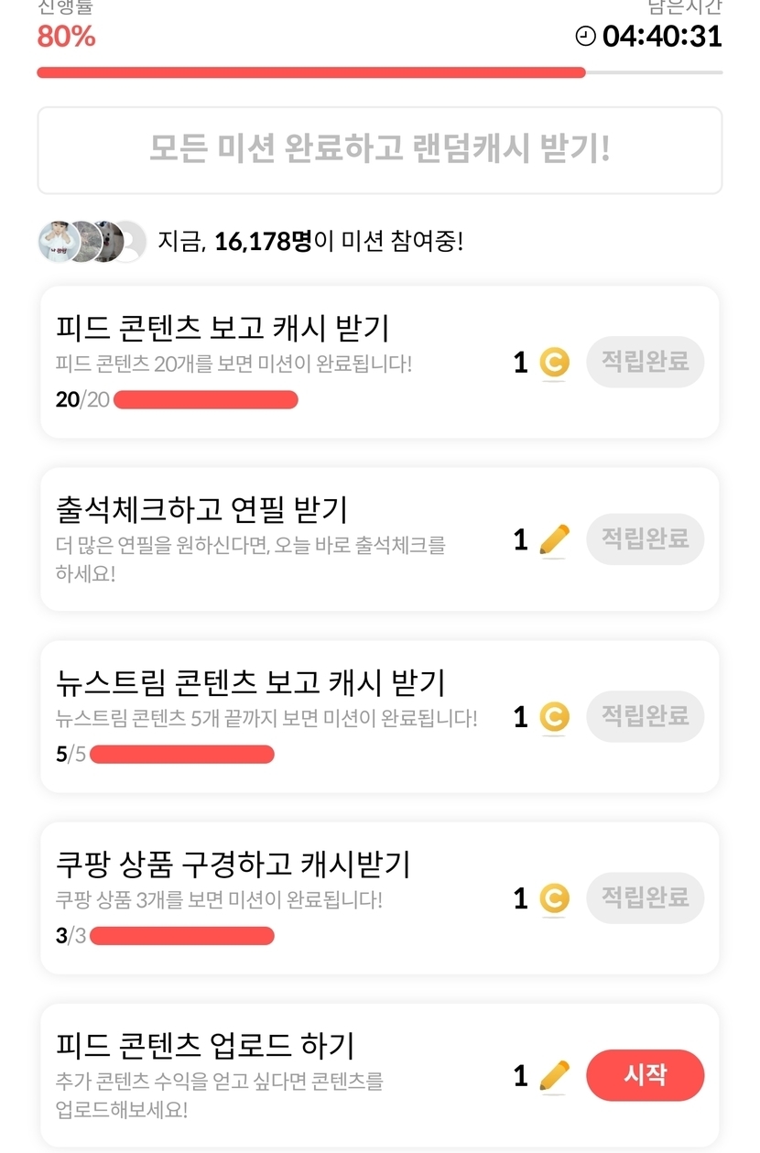Click the remaining time clock icon

[584, 36]
